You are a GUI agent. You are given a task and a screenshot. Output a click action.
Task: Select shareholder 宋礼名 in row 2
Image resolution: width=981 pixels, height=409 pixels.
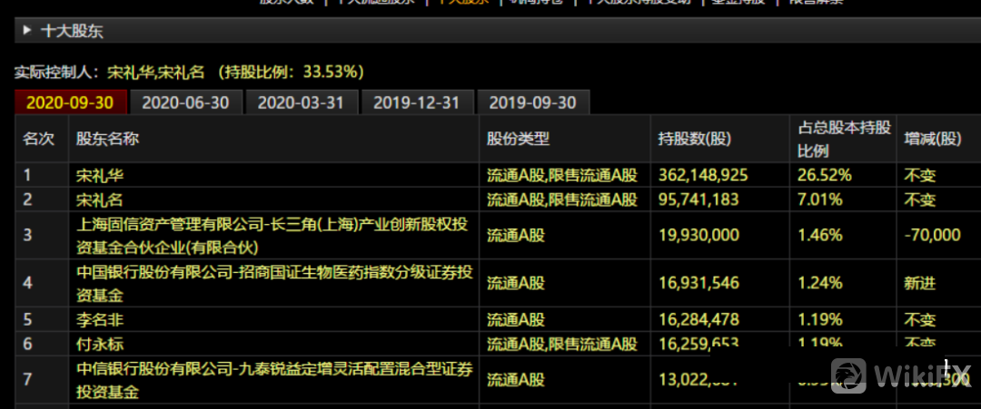pos(99,200)
